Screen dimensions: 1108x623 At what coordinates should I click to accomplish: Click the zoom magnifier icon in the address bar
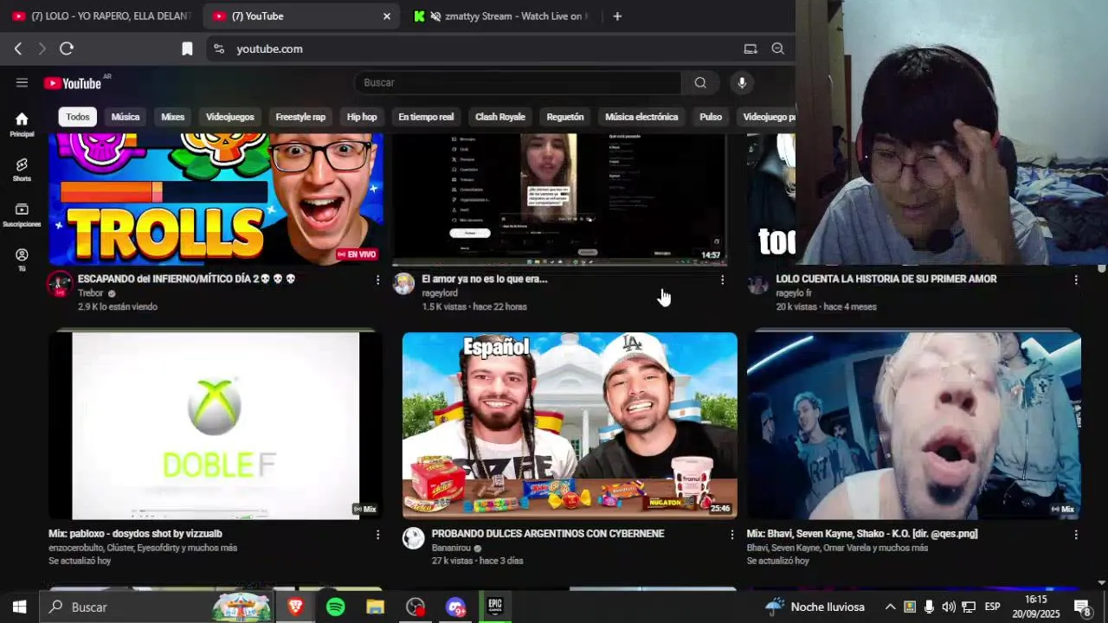778,49
